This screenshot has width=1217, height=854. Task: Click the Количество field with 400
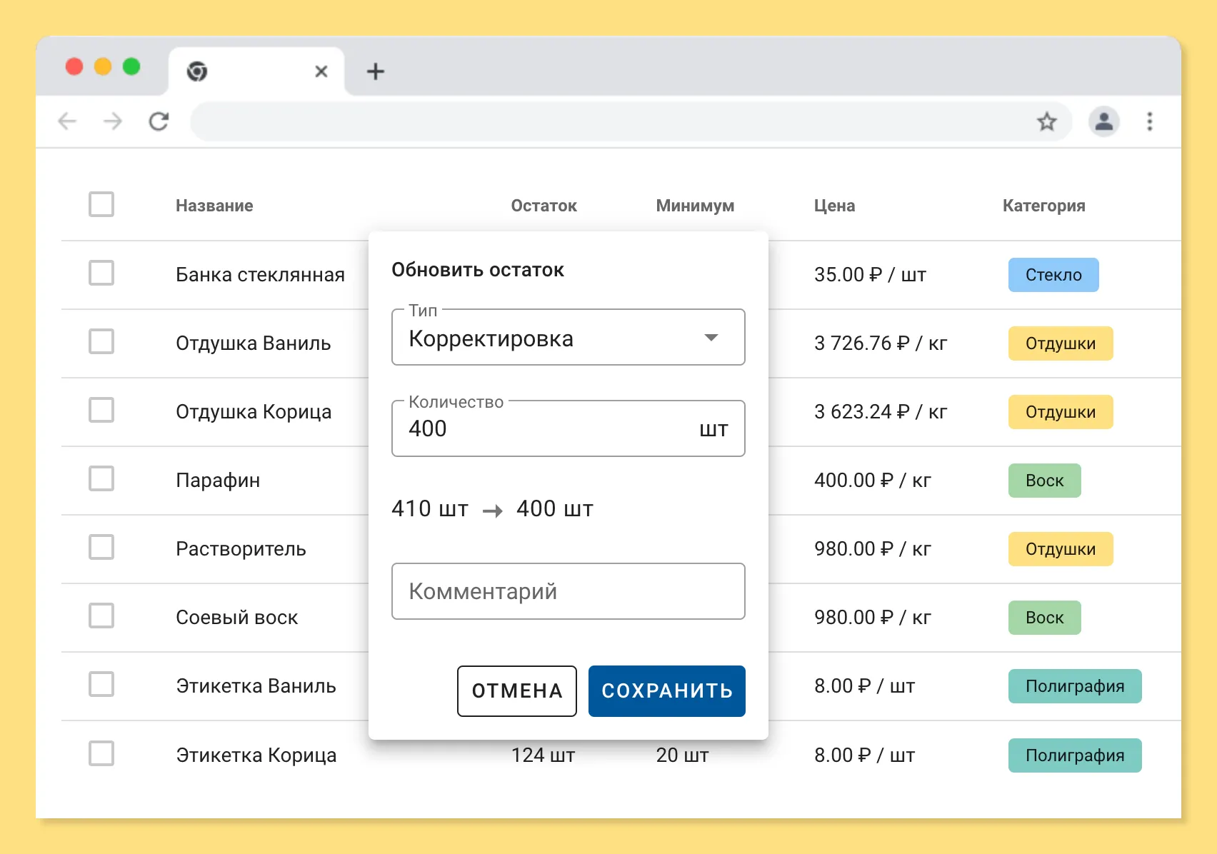[569, 428]
